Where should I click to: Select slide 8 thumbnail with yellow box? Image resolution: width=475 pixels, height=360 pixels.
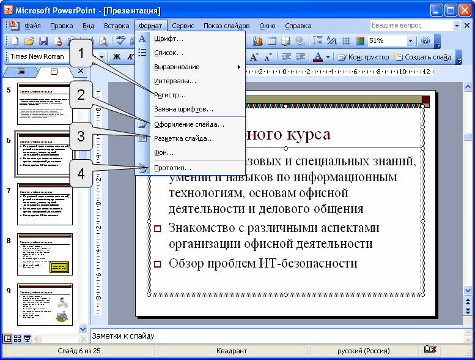point(45,255)
